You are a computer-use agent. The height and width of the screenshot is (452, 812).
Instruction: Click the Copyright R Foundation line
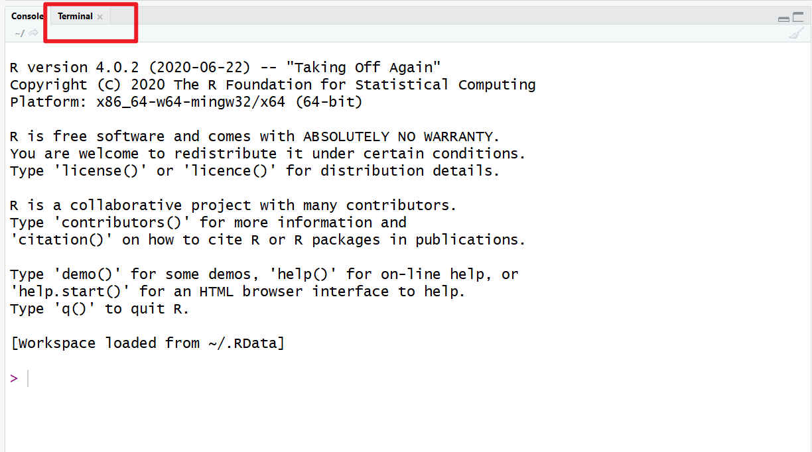pos(273,85)
